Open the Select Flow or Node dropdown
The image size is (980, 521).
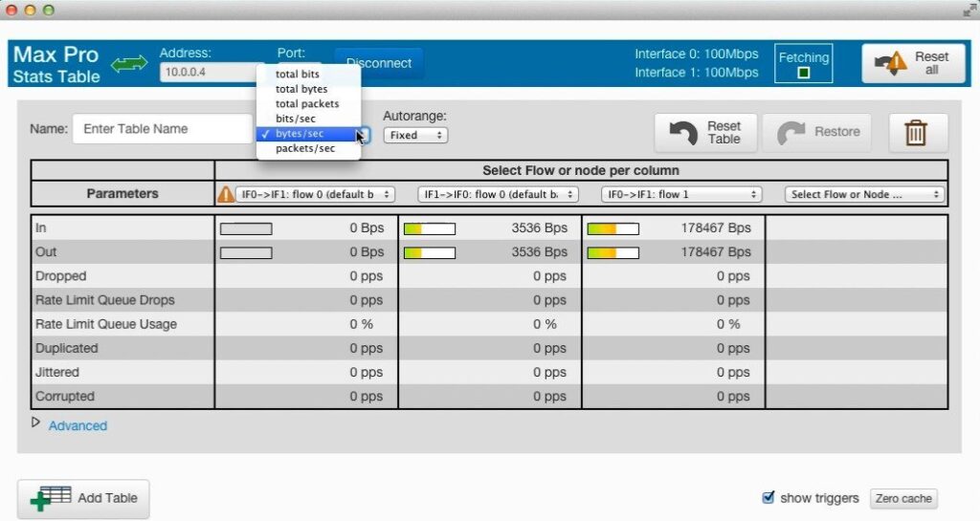coord(864,194)
